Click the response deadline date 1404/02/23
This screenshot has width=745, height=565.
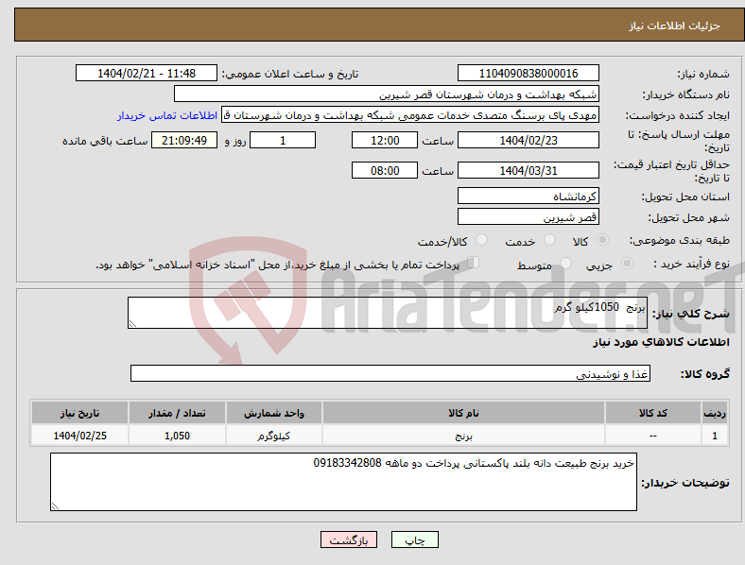(x=528, y=140)
